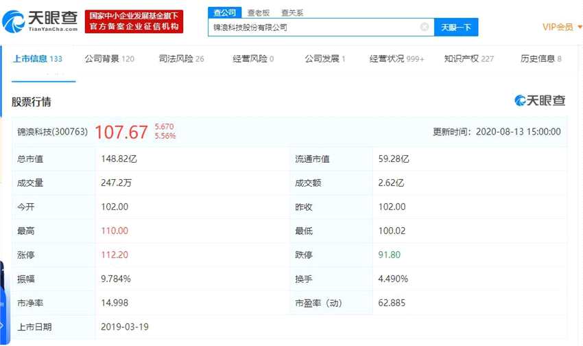Viewport: 583px width, 346px height.
Task: Click the 市盈率（动） row label
Action: pos(319,303)
